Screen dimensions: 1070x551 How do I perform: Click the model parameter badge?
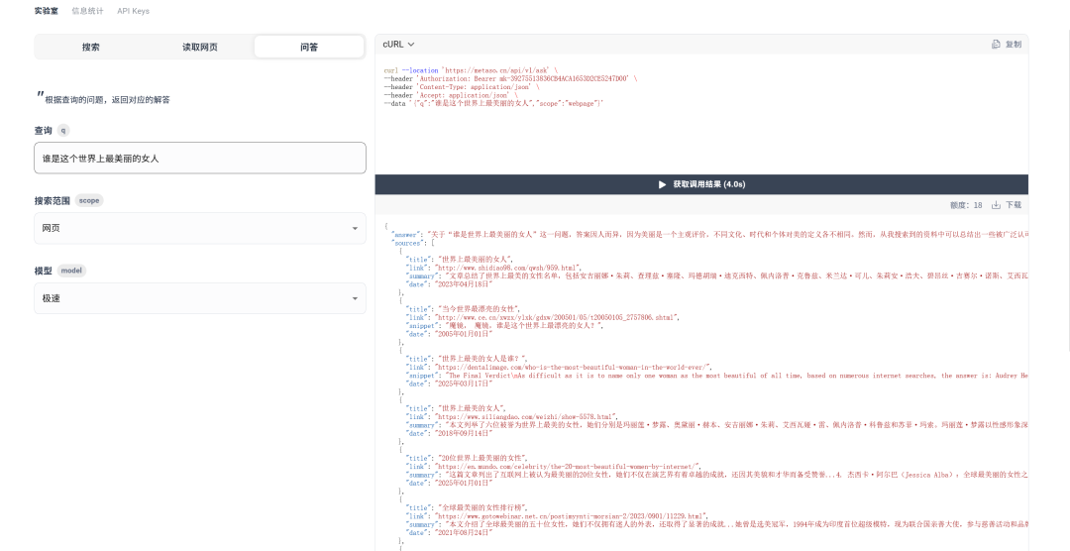[x=71, y=271]
